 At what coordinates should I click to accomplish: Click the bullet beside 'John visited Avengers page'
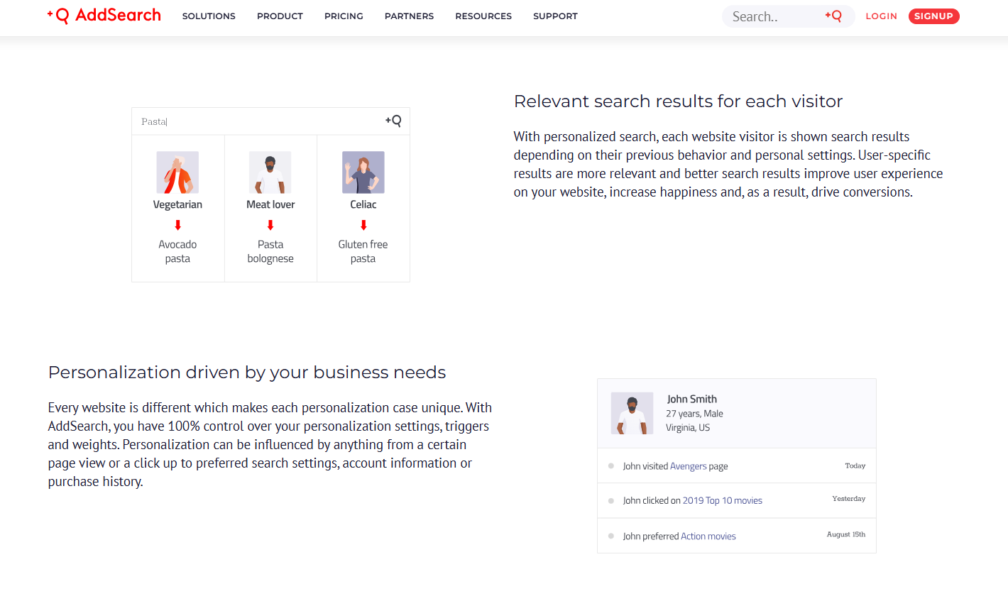pos(611,466)
